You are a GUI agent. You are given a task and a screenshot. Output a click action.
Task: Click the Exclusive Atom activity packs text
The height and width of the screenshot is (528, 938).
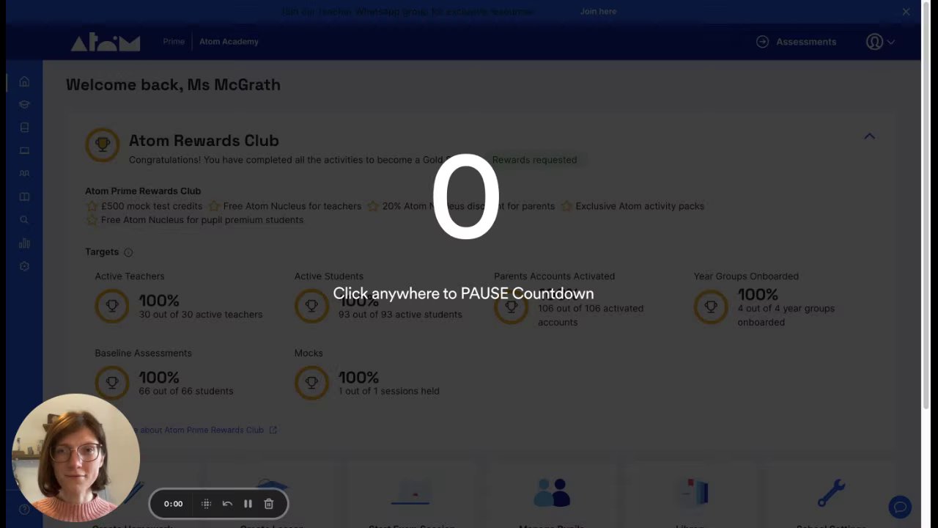(x=640, y=206)
